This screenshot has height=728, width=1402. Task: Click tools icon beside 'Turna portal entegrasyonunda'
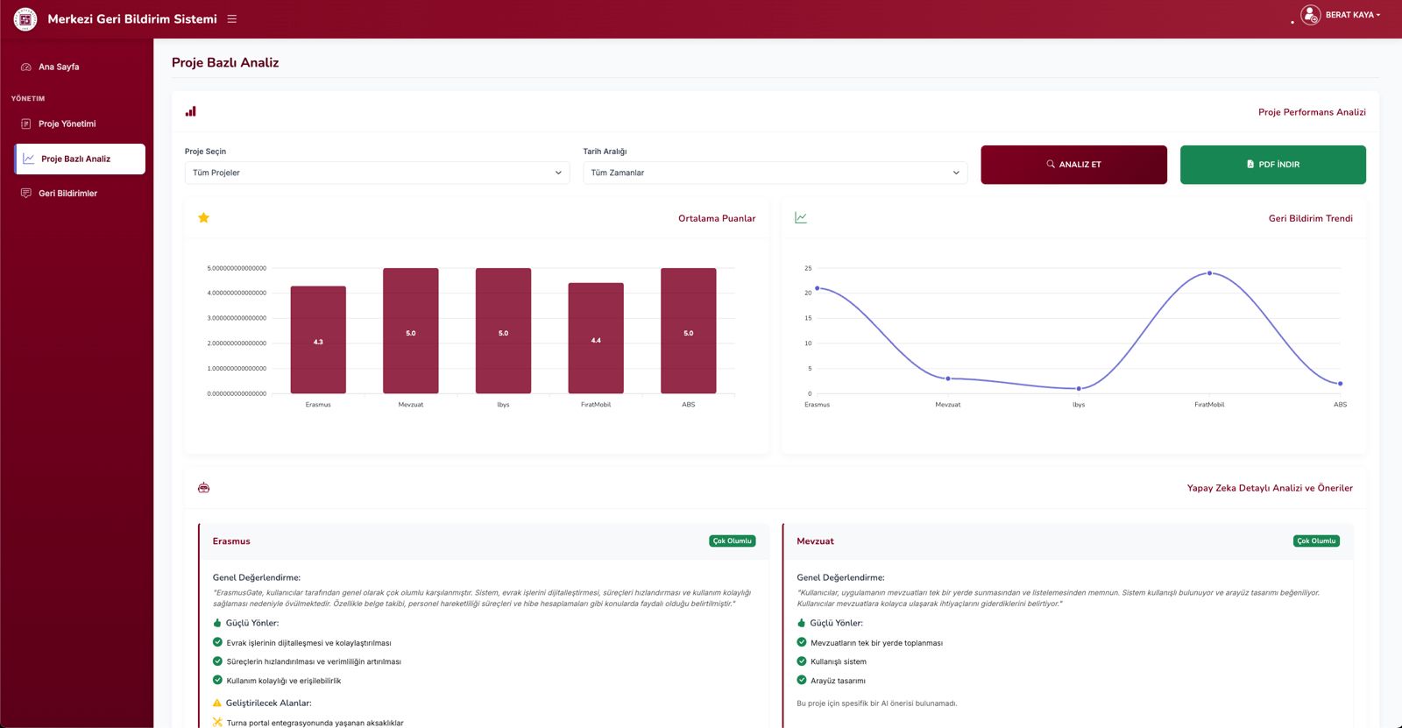point(217,723)
